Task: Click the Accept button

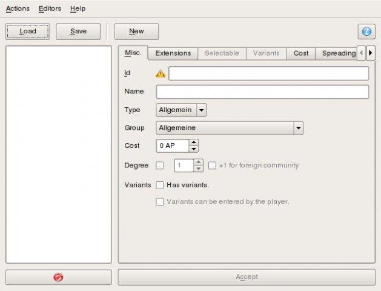Action: (247, 277)
